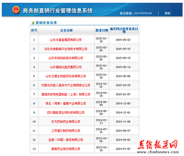Click the national emblem logo in header
The image size is (184, 156).
[16, 10]
